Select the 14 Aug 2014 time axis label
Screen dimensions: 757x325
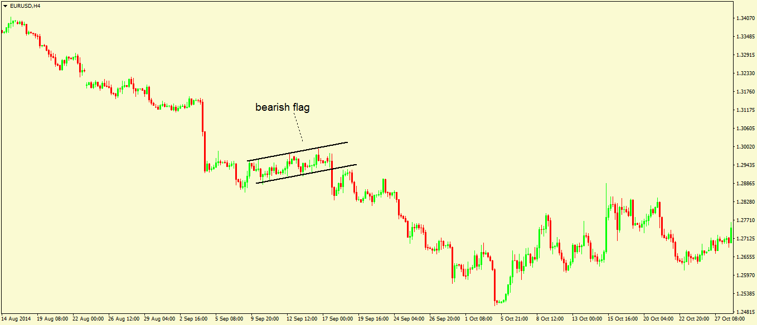tap(17, 318)
